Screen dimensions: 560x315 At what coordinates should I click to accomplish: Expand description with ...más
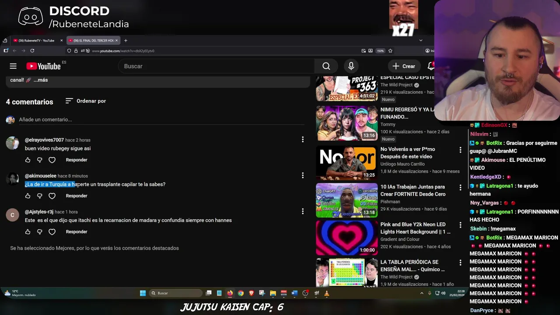(x=41, y=80)
